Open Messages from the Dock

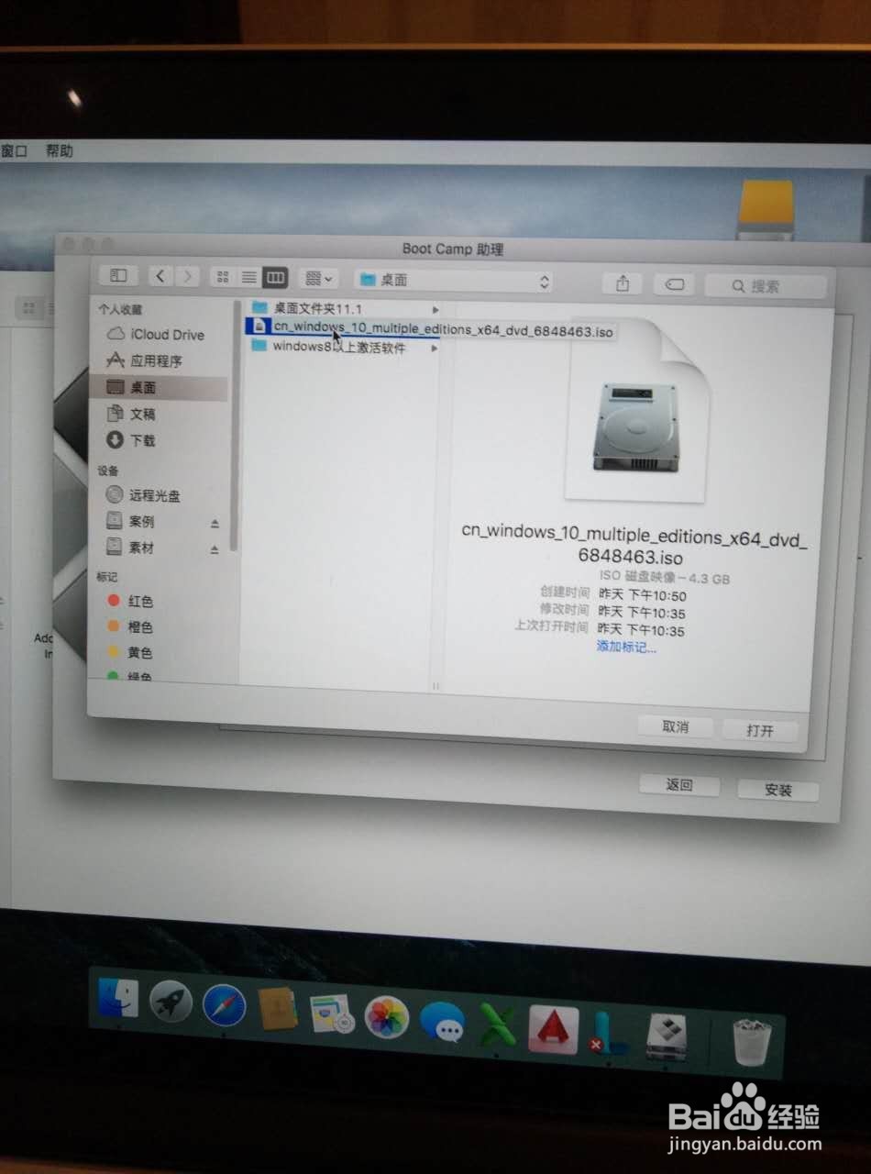point(442,1022)
